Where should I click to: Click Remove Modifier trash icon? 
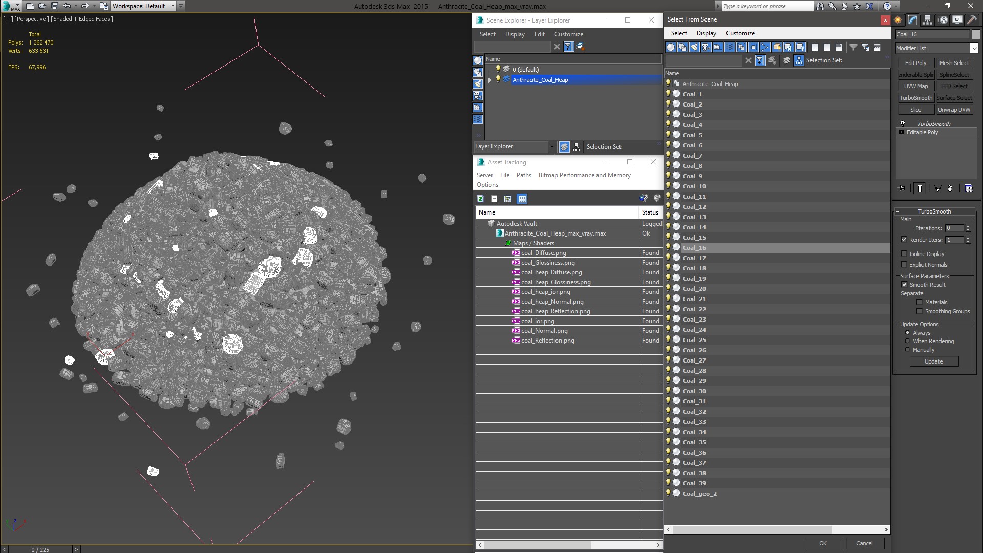pos(950,188)
